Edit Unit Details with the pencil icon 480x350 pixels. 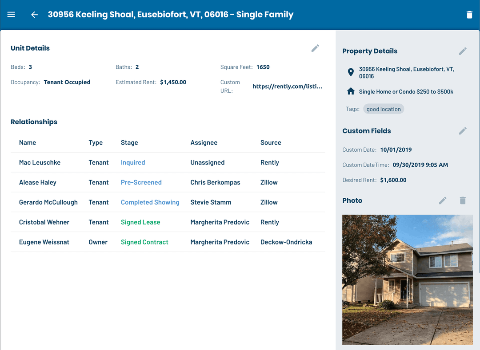(315, 48)
